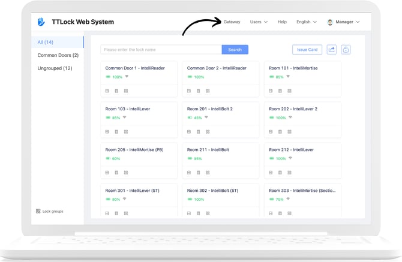This screenshot has width=402, height=262.
Task: Click the card icon on Common Door 1
Action: 107,91
